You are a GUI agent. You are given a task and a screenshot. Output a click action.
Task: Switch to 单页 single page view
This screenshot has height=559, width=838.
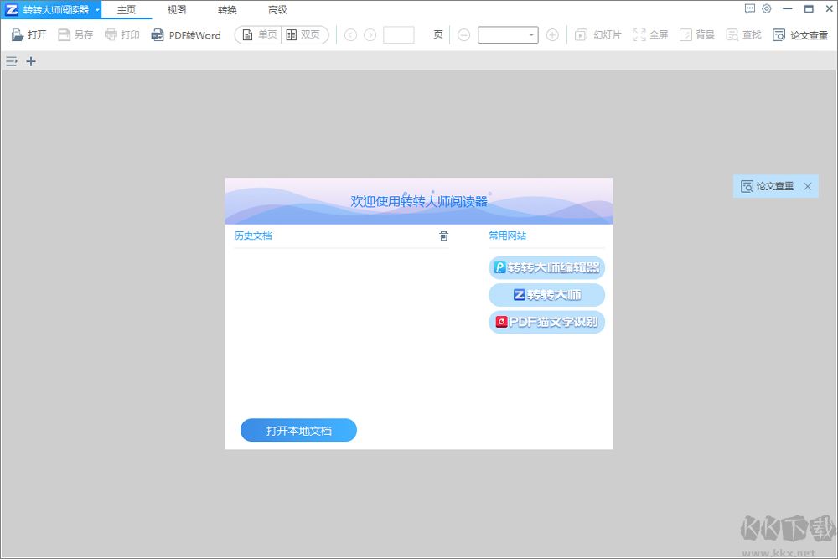click(x=260, y=34)
